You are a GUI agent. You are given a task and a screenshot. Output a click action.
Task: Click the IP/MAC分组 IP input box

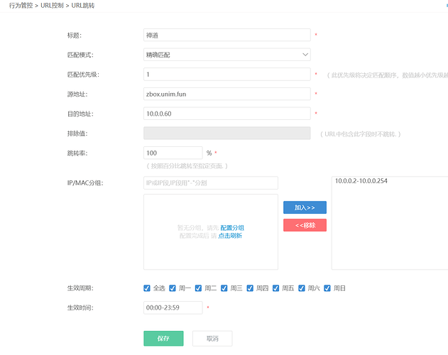[211, 182]
